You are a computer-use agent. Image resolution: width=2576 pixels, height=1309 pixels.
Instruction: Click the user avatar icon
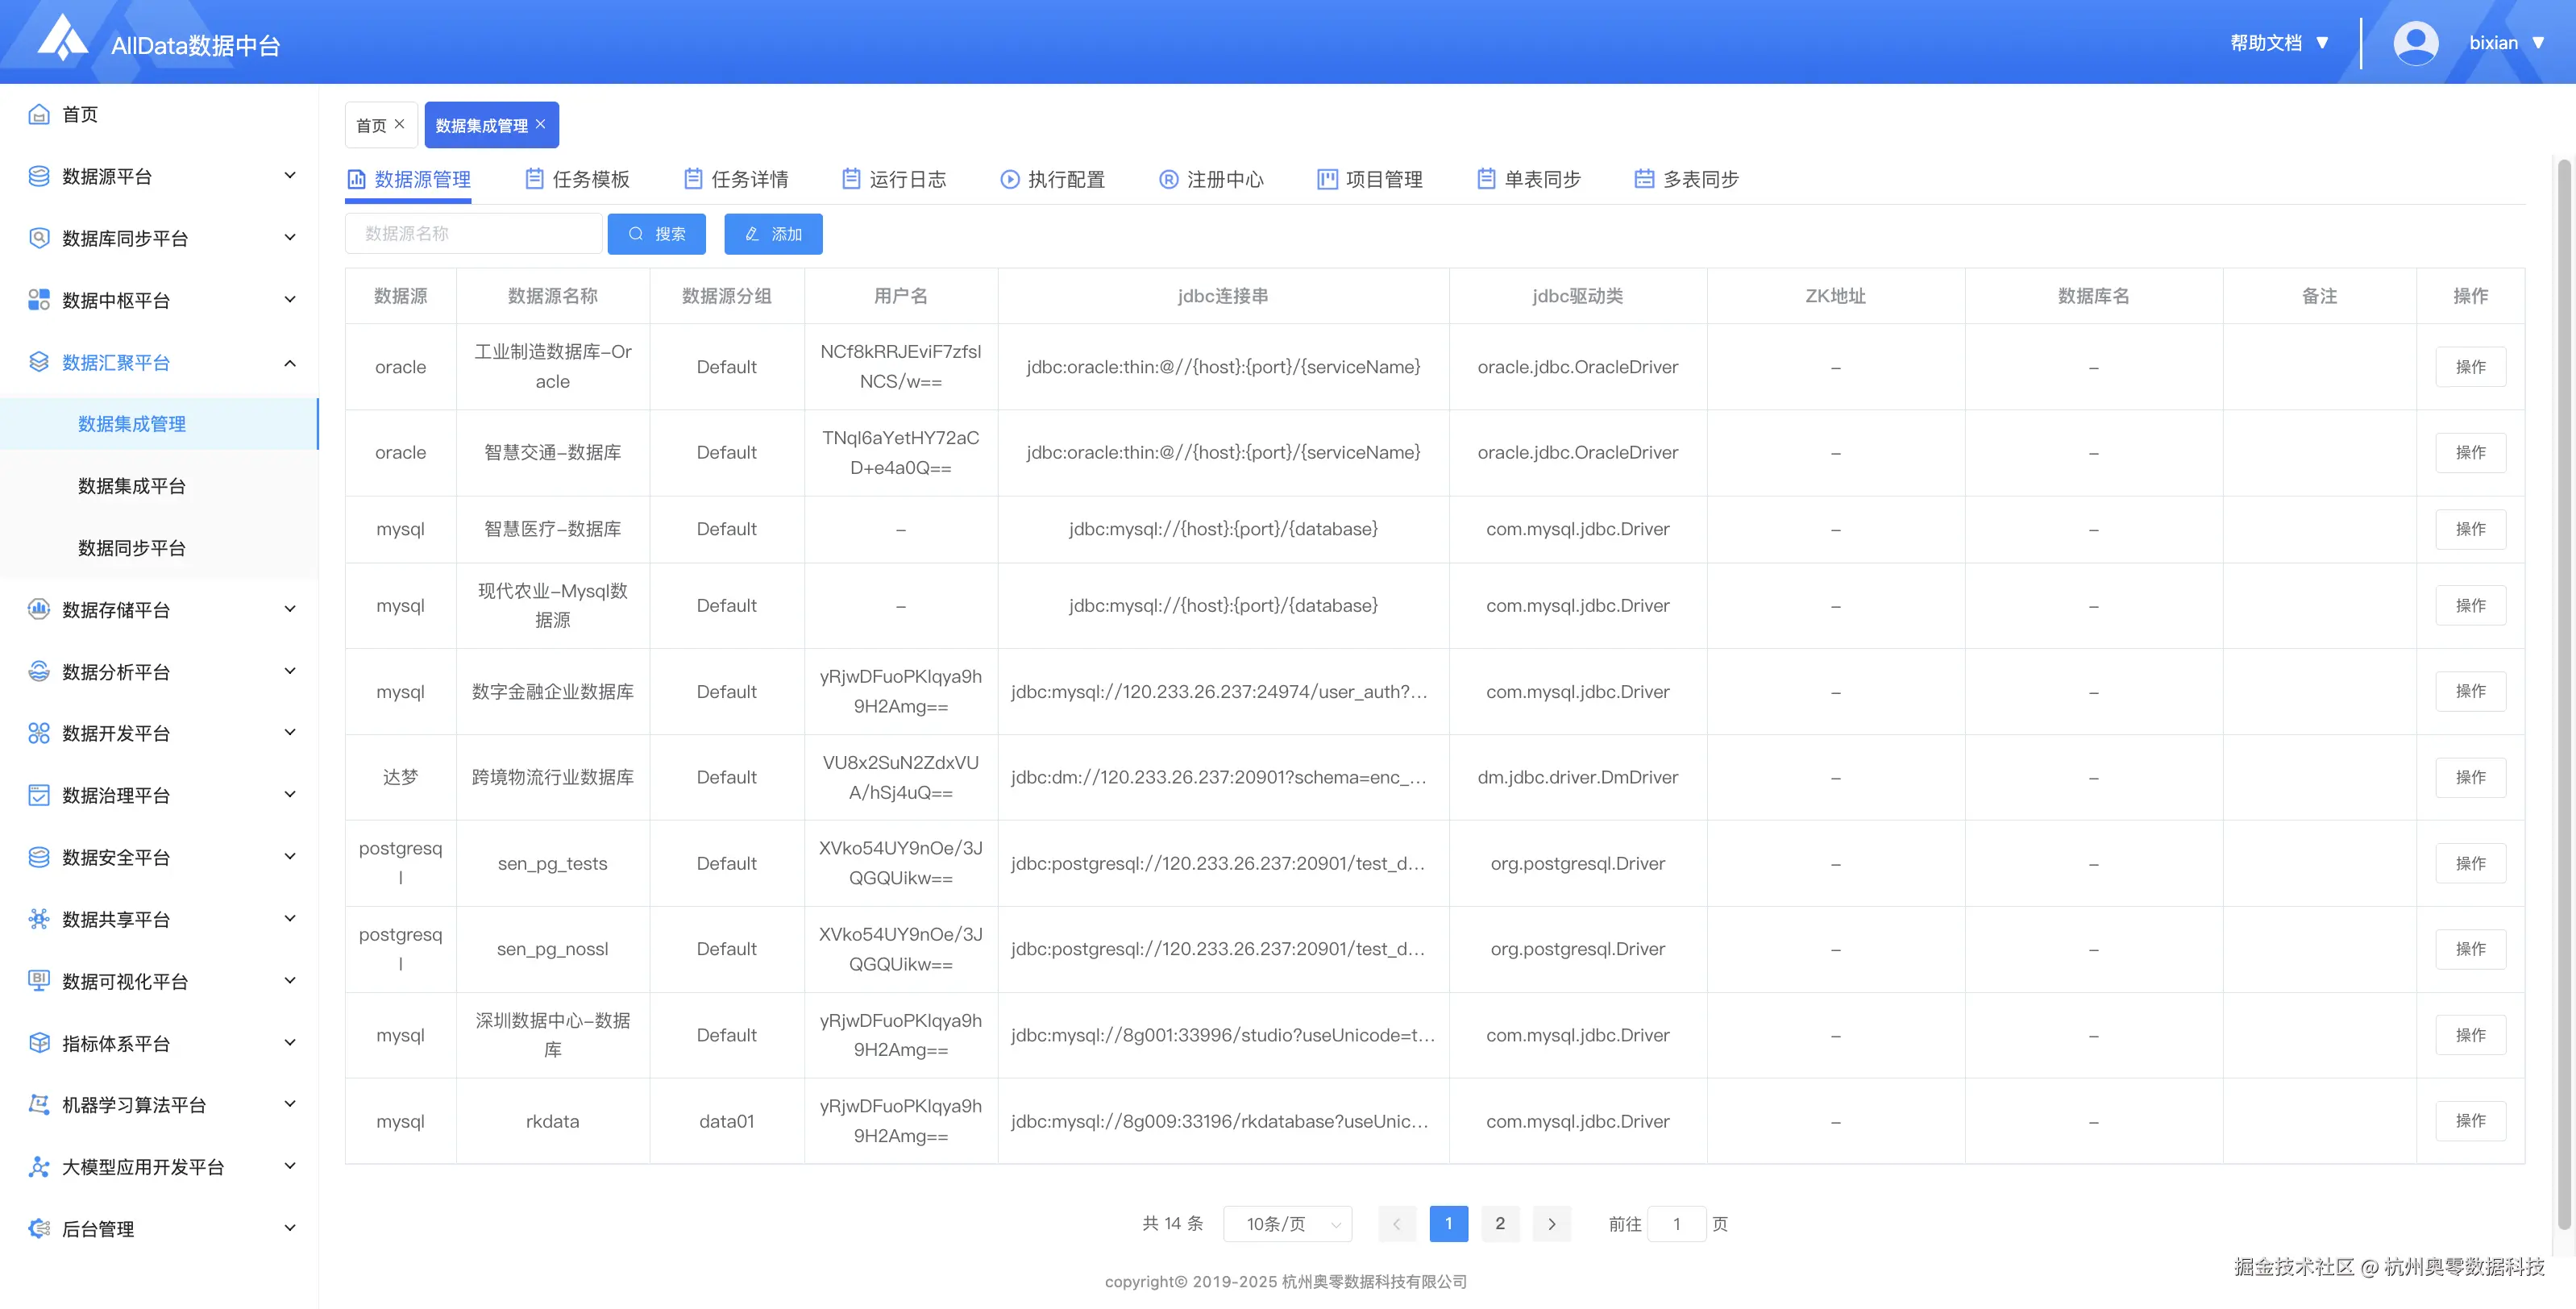(x=2415, y=43)
